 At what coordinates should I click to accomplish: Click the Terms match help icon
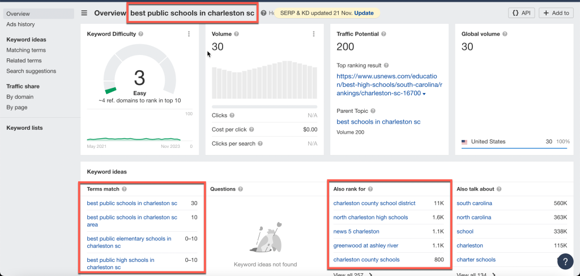coord(124,189)
